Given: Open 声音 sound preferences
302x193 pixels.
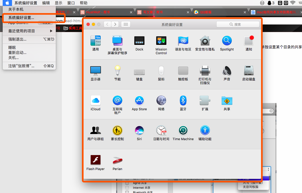Looking at the screenshot, I should click(x=227, y=73).
